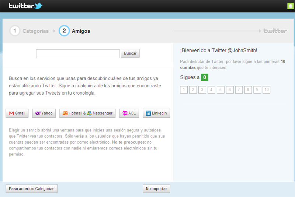Click the number 2 step circle
Image resolution: width=295 pixels, height=197 pixels.
(64, 31)
